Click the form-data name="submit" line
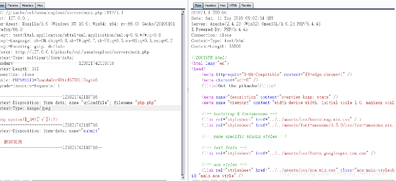 [x=50, y=131]
